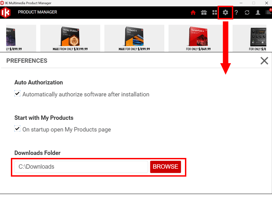Click the Downloads Folder heading
Image resolution: width=272 pixels, height=197 pixels.
37,153
